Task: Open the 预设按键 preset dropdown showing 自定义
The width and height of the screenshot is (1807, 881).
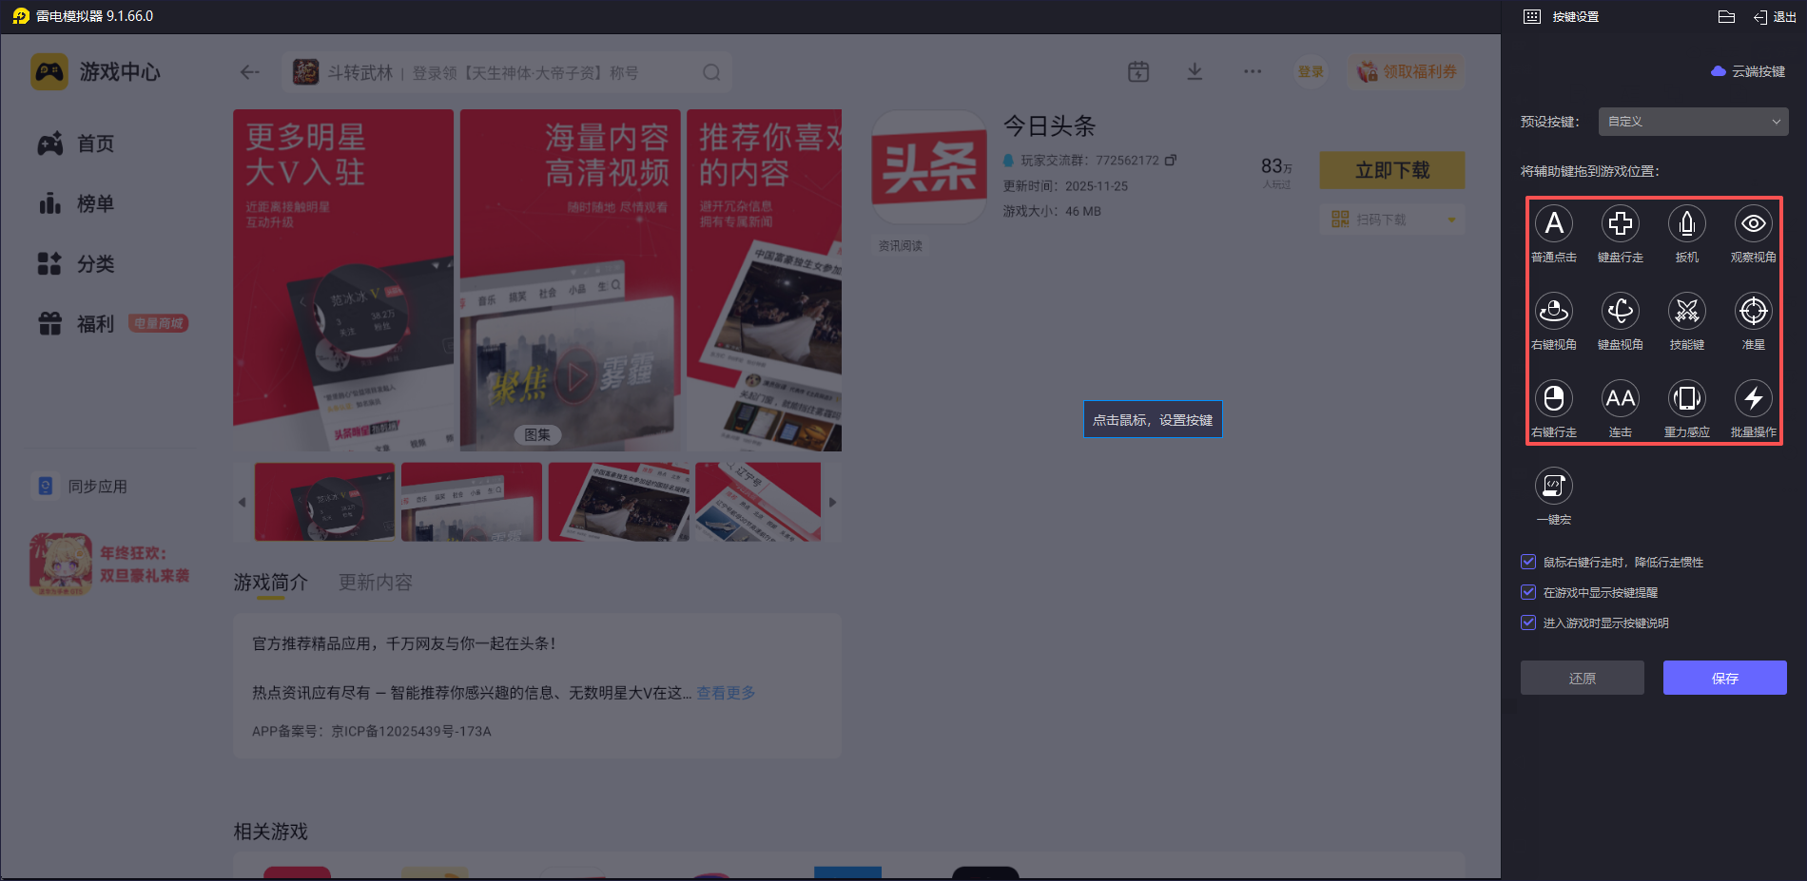Action: click(x=1693, y=122)
